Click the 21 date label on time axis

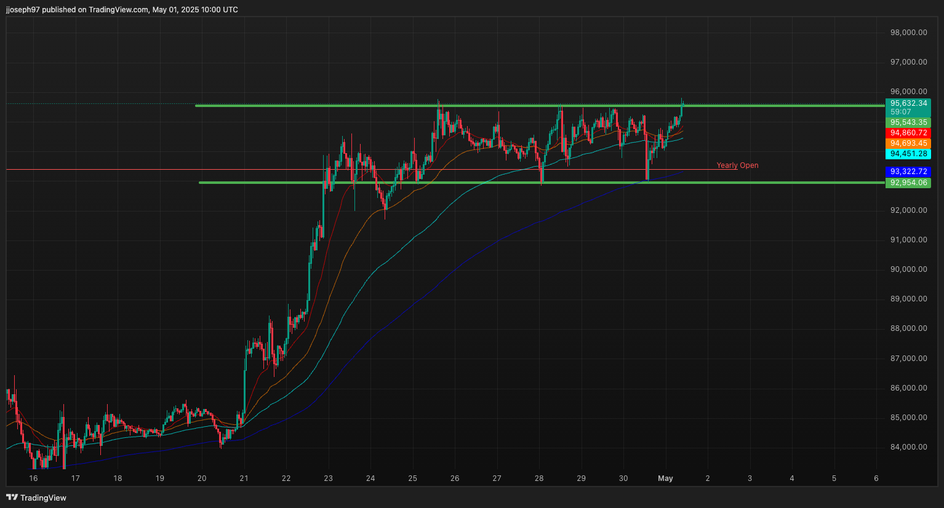pos(244,478)
